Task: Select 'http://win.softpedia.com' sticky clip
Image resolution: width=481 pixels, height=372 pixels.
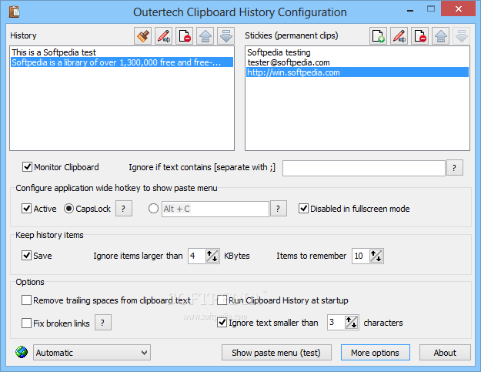Action: pyautogui.click(x=357, y=72)
